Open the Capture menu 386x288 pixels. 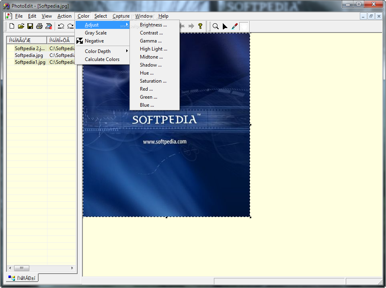pyautogui.click(x=121, y=16)
